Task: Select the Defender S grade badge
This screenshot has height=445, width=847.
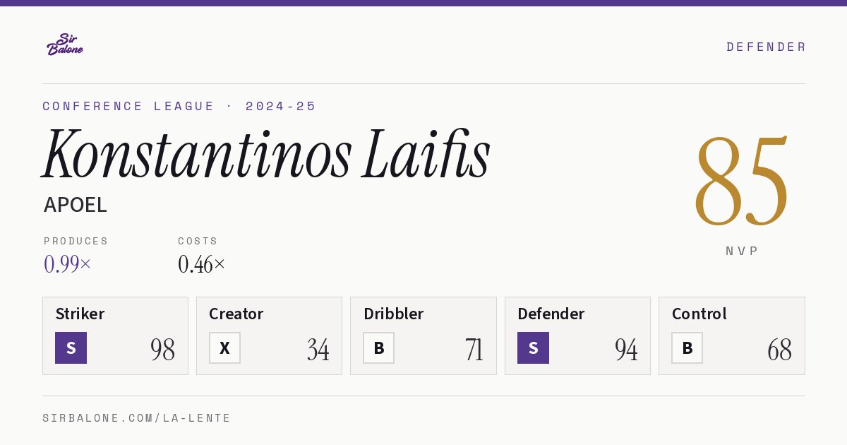Action: click(x=533, y=348)
